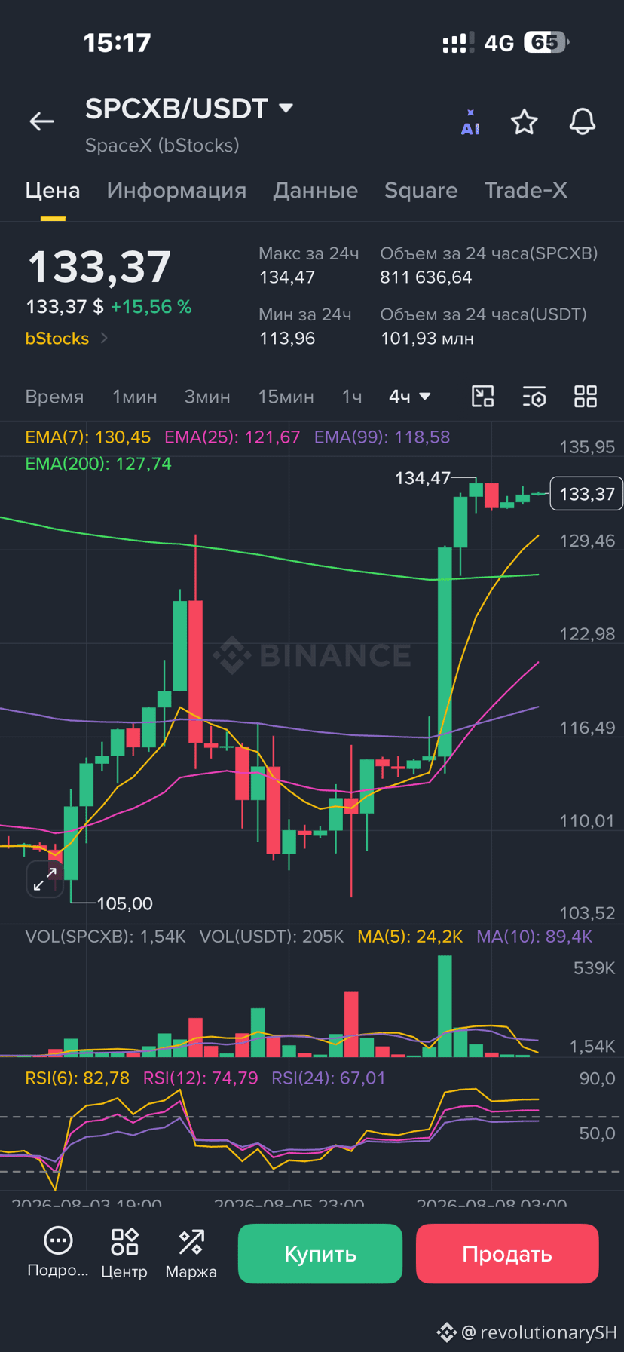This screenshot has width=624, height=1352.
Task: Tap the MA(10): 89,4K label
Action: pyautogui.click(x=534, y=937)
